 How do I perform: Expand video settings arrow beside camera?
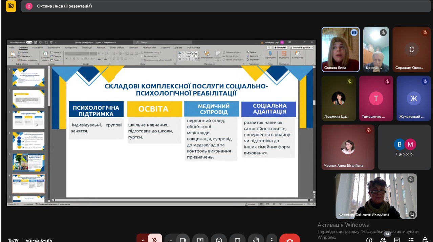[x=171, y=240]
